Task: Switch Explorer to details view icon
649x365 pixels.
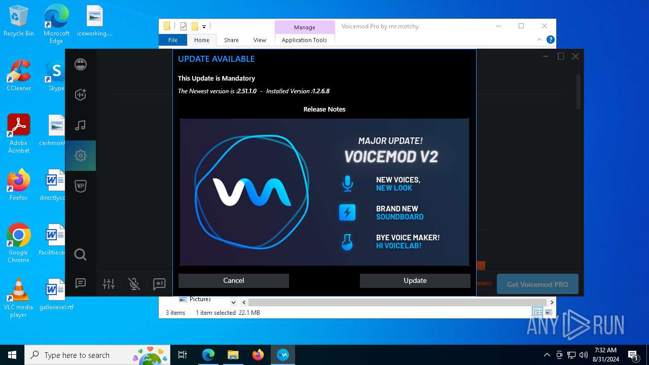Action: pyautogui.click(x=537, y=312)
